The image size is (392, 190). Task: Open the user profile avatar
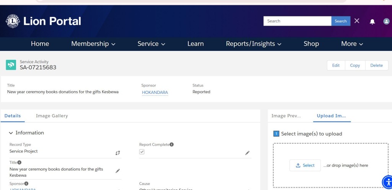[386, 21]
